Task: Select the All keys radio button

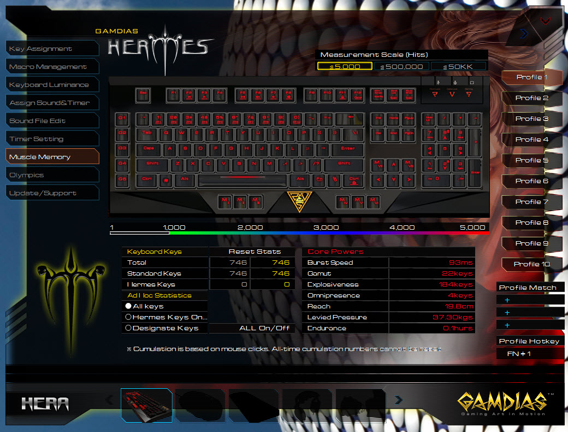Action: coord(128,306)
